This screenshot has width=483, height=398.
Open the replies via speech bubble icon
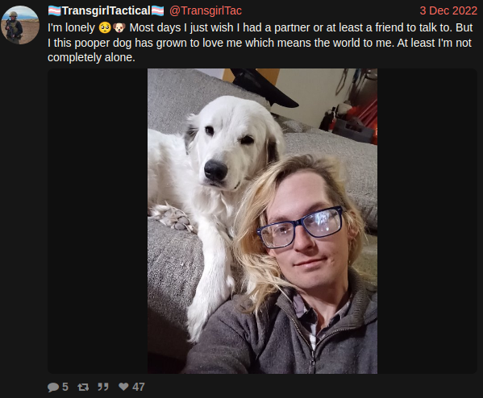(53, 387)
